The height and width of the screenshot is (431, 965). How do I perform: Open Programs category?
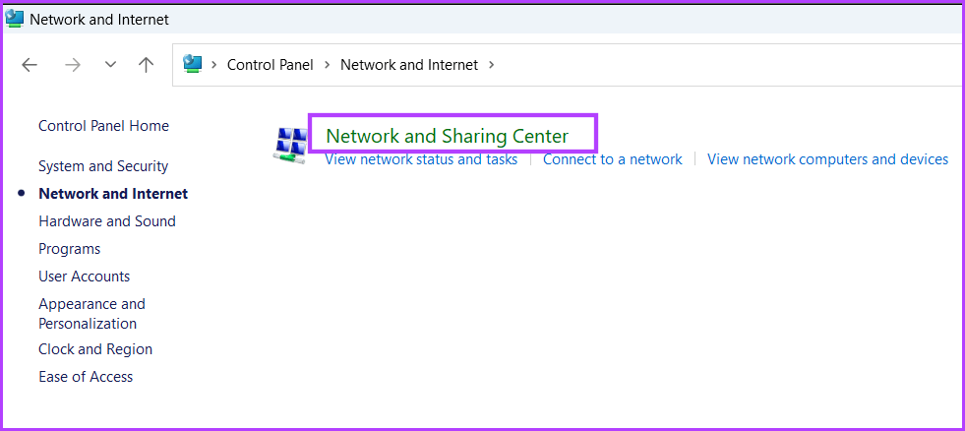coord(70,249)
